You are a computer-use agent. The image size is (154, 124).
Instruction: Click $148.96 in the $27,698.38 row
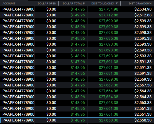(x=78, y=33)
